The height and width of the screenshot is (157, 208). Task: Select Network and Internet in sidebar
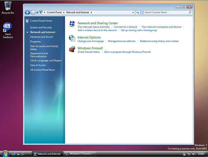tap(43, 32)
